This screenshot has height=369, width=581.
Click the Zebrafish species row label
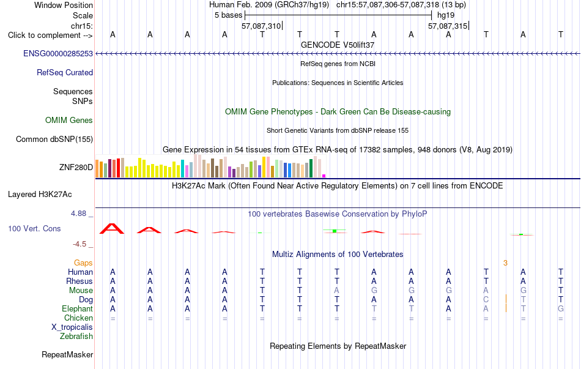(76, 337)
